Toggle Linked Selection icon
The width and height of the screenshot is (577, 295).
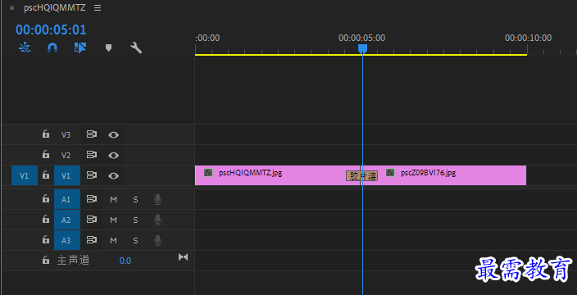80,48
